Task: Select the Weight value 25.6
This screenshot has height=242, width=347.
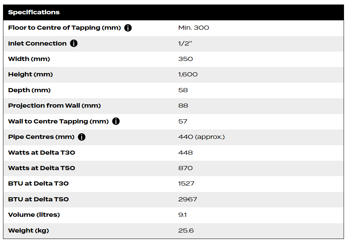Action: tap(186, 230)
